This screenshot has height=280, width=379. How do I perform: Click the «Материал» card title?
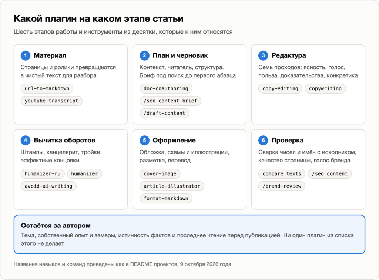[x=50, y=55]
